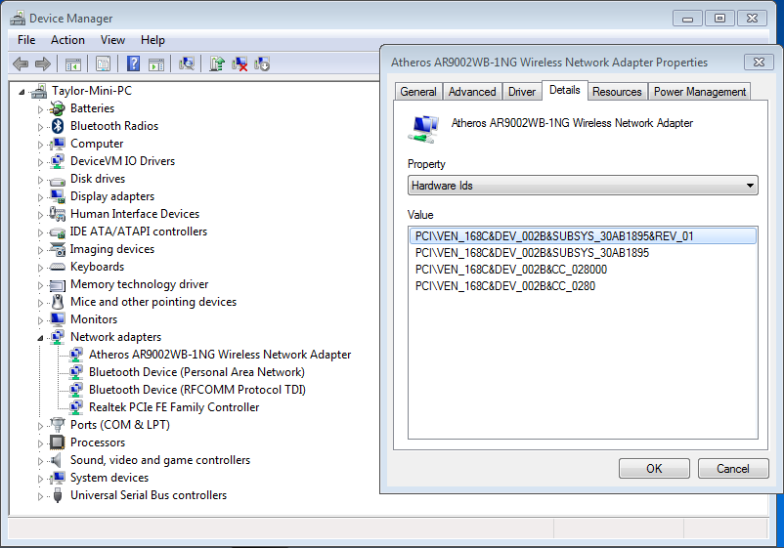Image resolution: width=784 pixels, height=548 pixels.
Task: Click the Uninstall device toolbar icon
Action: point(240,63)
